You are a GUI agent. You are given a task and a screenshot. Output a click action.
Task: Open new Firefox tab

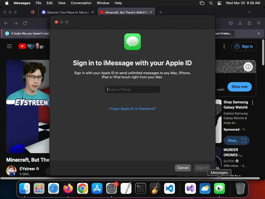[160, 12]
